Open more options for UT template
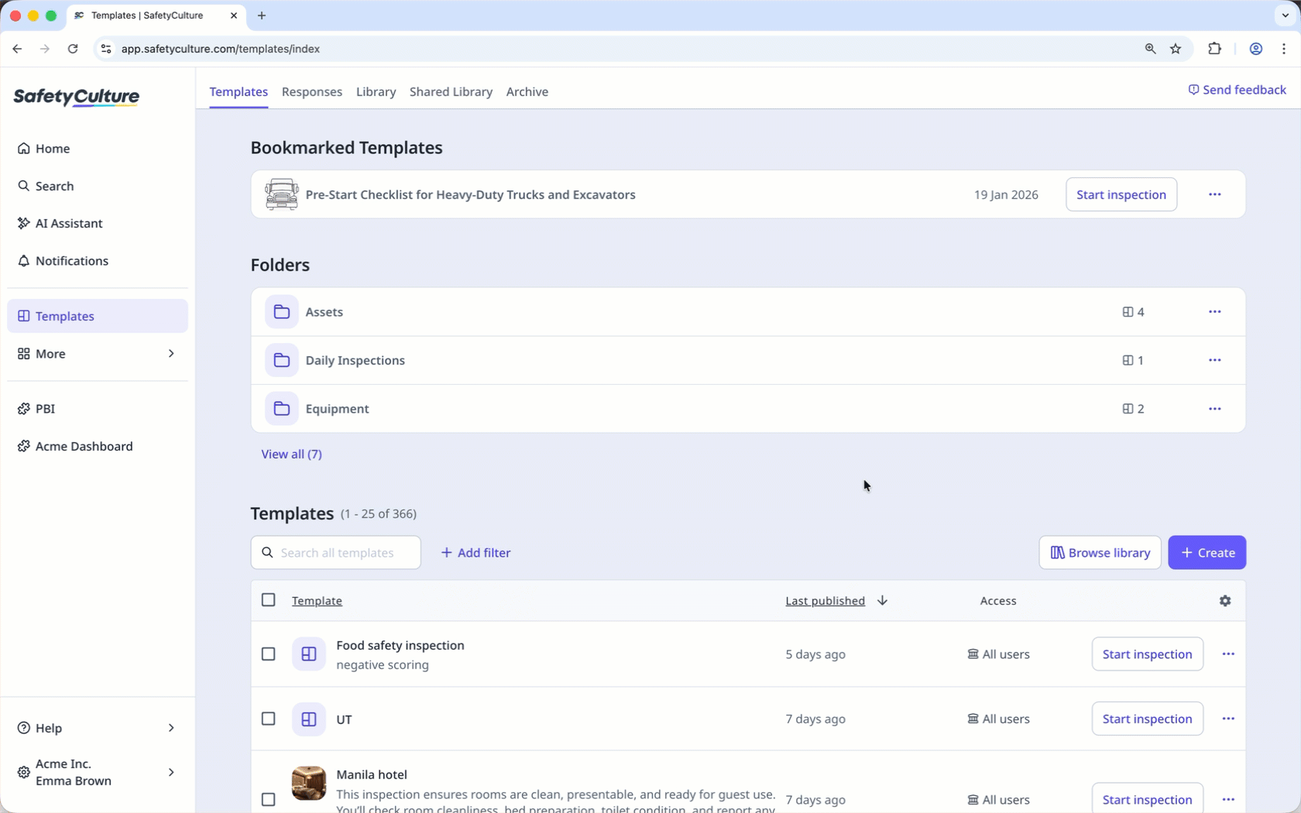The image size is (1301, 813). click(x=1228, y=719)
